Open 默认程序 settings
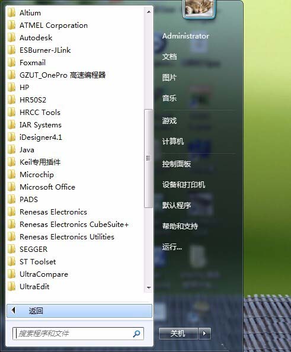 tap(177, 205)
